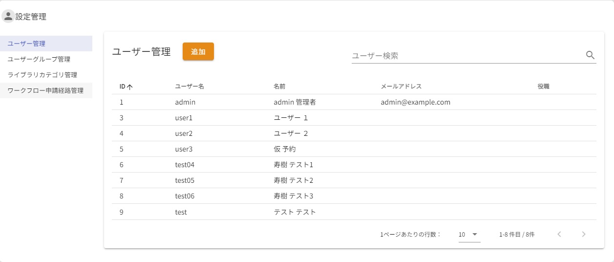Select the test04 user row

click(185, 165)
